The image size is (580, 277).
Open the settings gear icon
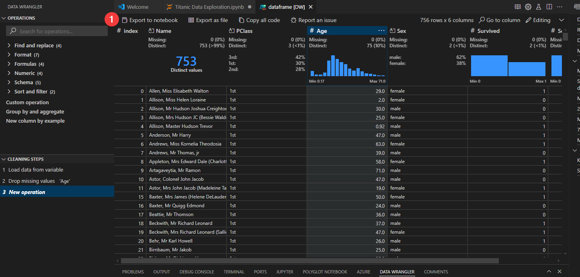(x=528, y=6)
